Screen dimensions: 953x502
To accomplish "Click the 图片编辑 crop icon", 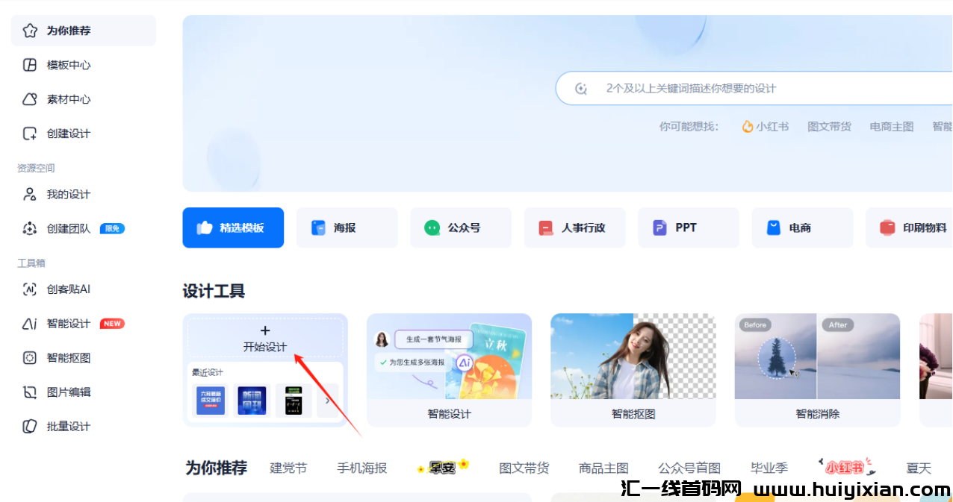I will coord(30,392).
